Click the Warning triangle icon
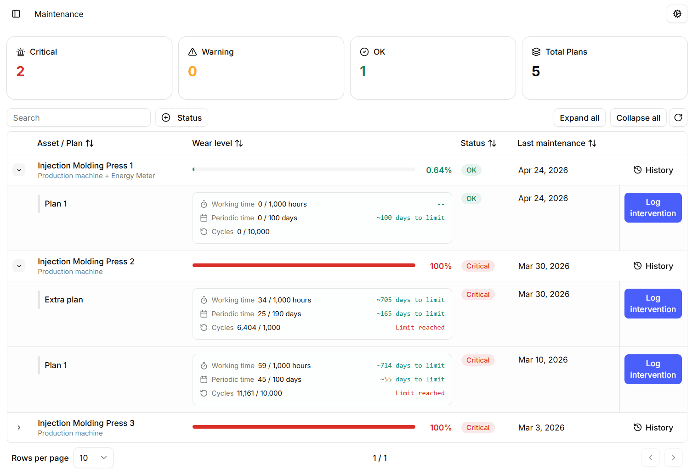The width and height of the screenshot is (692, 475). pyautogui.click(x=193, y=52)
